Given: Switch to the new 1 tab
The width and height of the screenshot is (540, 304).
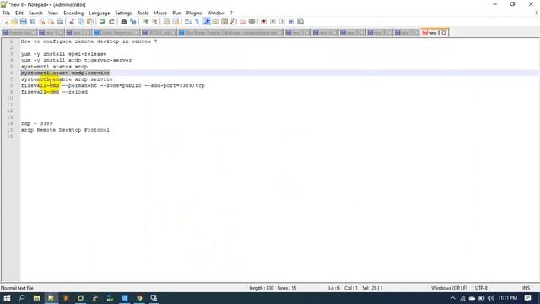Looking at the screenshot, I should point(51,33).
